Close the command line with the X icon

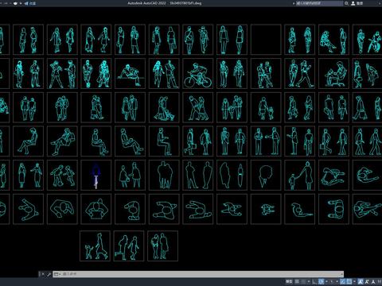(x=42, y=274)
